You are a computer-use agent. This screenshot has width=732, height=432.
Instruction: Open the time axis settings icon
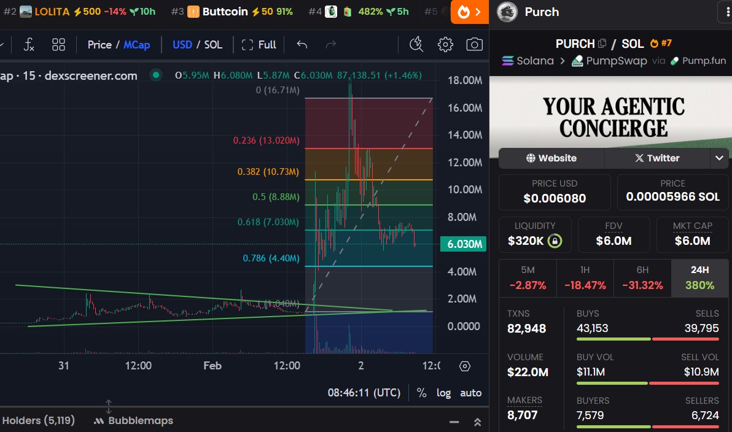tap(464, 366)
